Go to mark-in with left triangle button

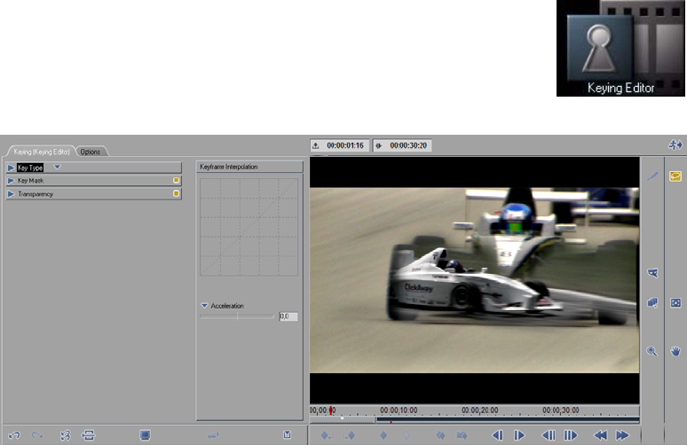click(x=497, y=435)
